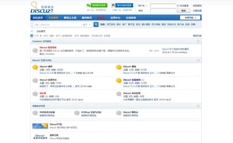Screen dimensions: 233x143
Task: Collapse the Discuz! 交流与讨论 section
Action: pos(198,60)
